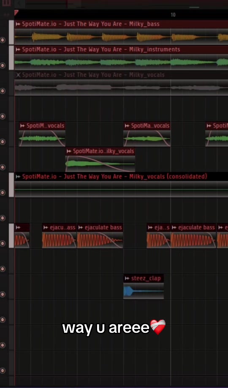This screenshot has height=388, width=228.
Task: Select the Milky_bass track's grey header strip
Action: point(11,32)
